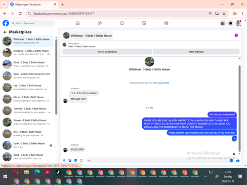Click the back arrow beside Marketplace
This screenshot has width=247, height=185.
[x=5, y=32]
